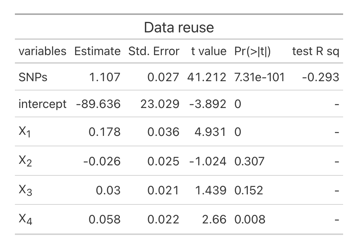Select the X1 variable row label
The height and width of the screenshot is (248, 358).
pyautogui.click(x=25, y=132)
